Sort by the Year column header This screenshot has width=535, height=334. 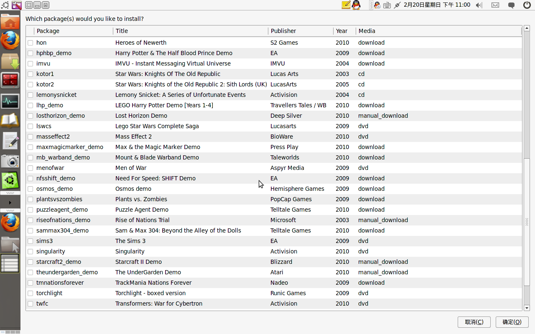344,31
